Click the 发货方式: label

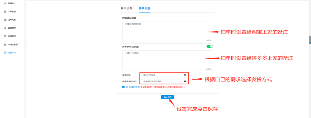pyautogui.click(x=126, y=75)
